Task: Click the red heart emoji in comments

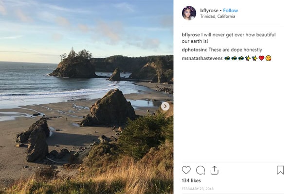Action: (261, 58)
